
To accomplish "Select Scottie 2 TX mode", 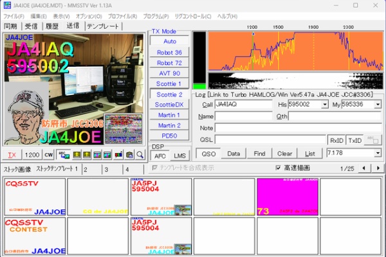I will (x=170, y=94).
